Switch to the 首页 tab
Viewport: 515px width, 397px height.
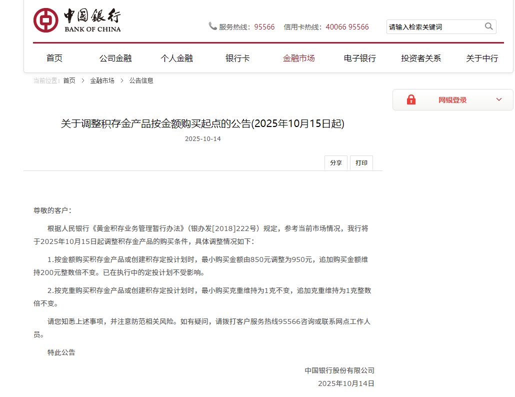[x=54, y=58]
